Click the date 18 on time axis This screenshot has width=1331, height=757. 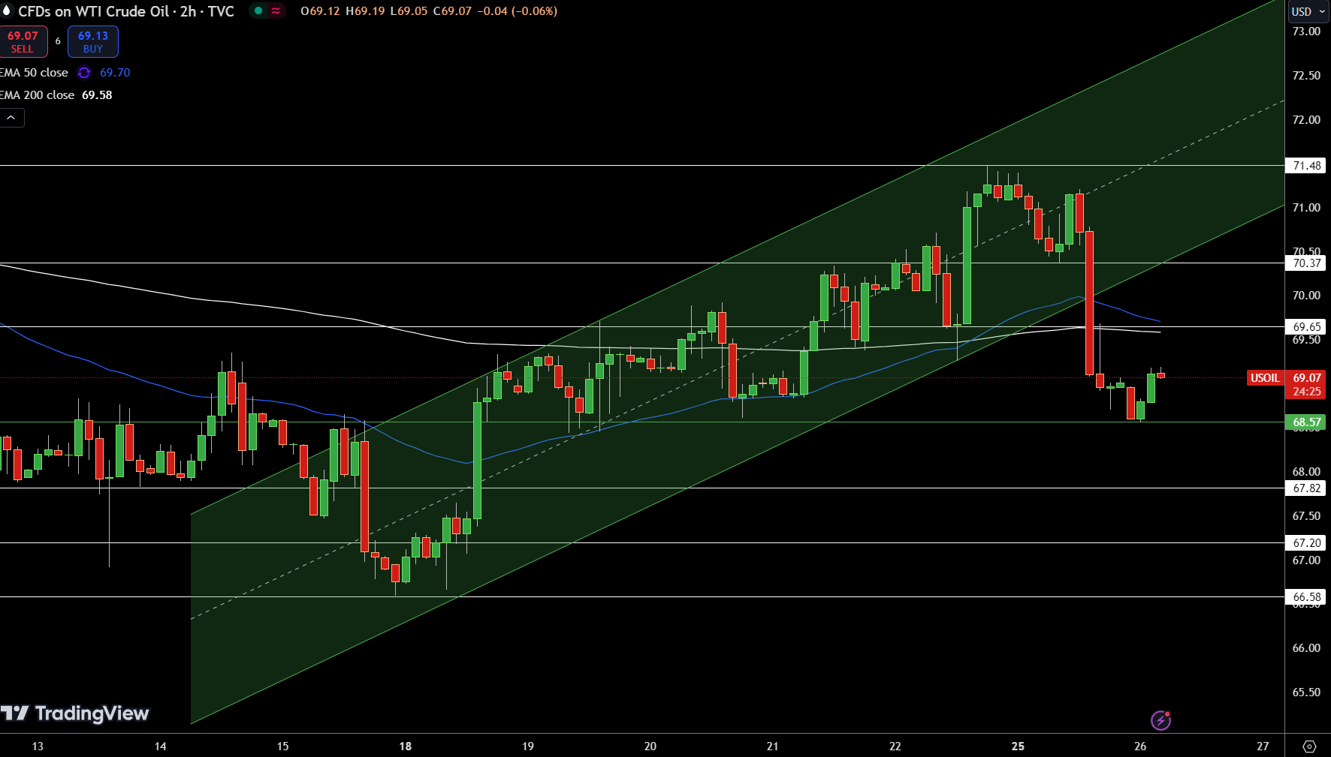coord(406,746)
